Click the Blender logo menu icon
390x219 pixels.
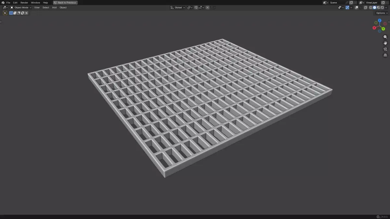point(3,3)
